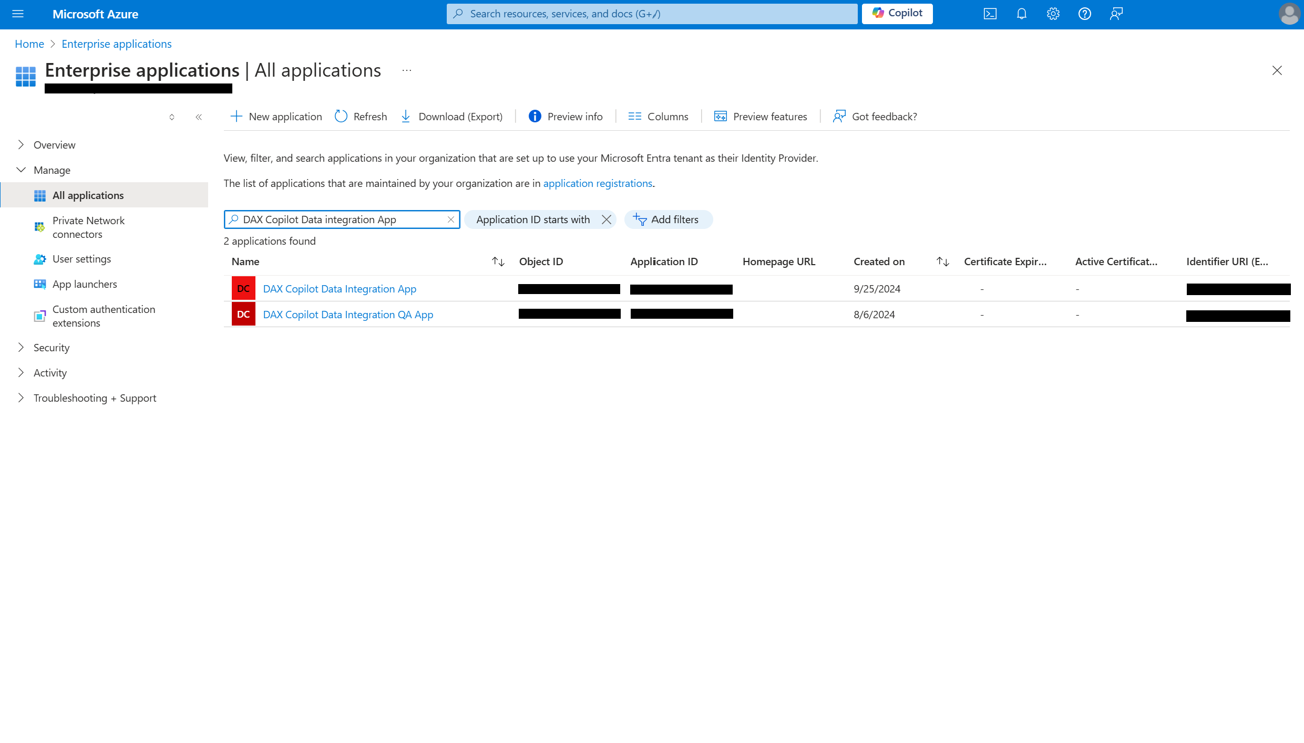Open DAX Copilot Data Integration QA App
This screenshot has height=743, width=1304.
point(348,315)
